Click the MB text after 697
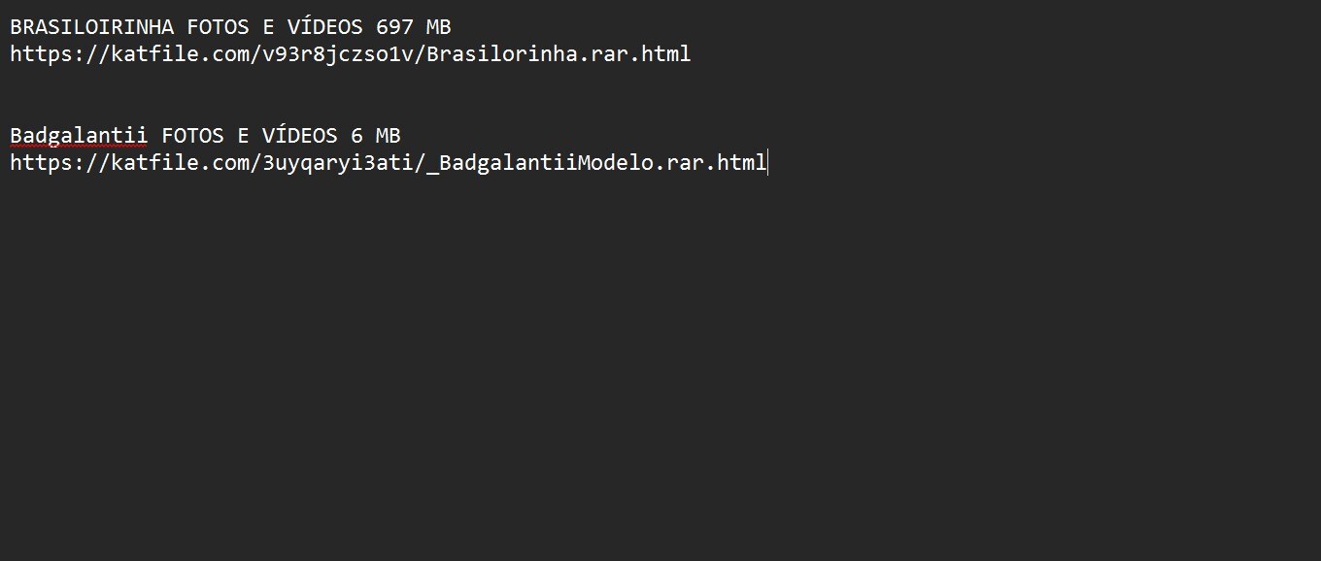The height and width of the screenshot is (561, 1321). pos(438,27)
